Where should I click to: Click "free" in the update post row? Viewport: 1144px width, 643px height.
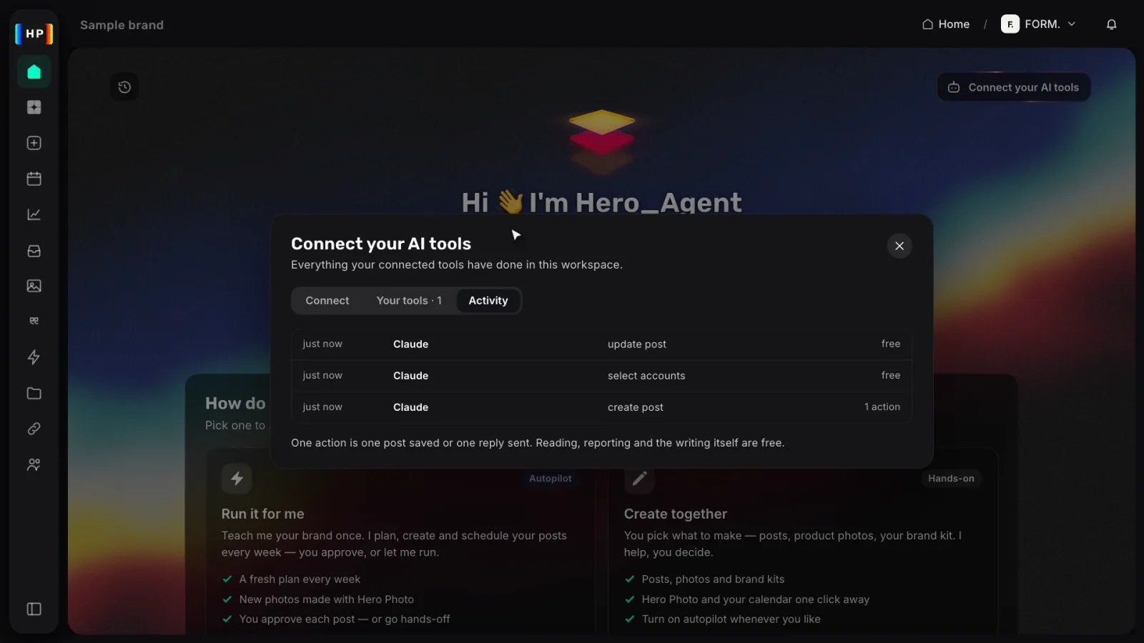891,344
